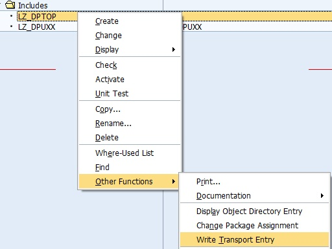This screenshot has width=332, height=249.
Task: Select the LZ_DPUXX include
Action: click(37, 27)
